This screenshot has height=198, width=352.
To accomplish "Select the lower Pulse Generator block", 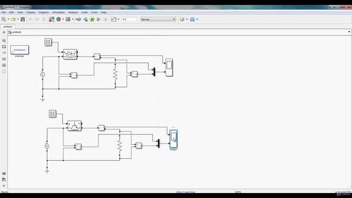I will click(53, 114).
